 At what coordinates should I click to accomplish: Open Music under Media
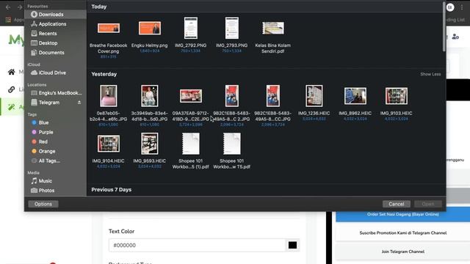click(x=55, y=181)
